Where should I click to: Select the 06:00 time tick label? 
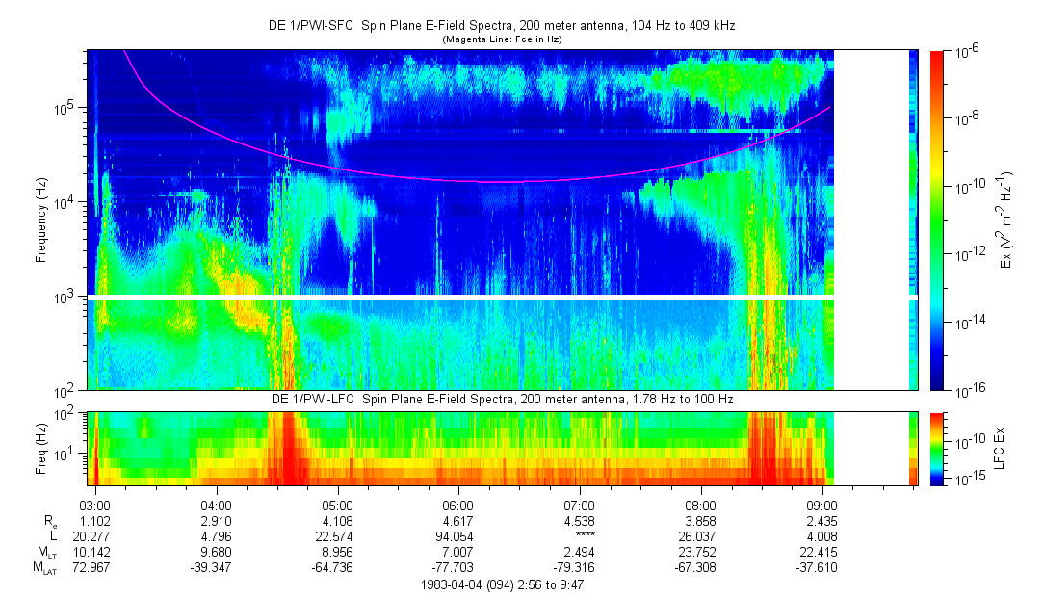pos(457,504)
